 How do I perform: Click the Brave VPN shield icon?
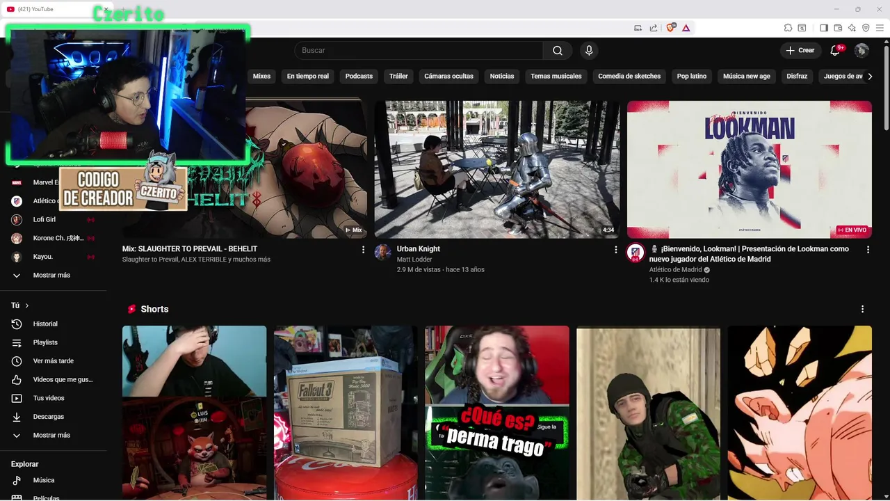[x=866, y=28]
